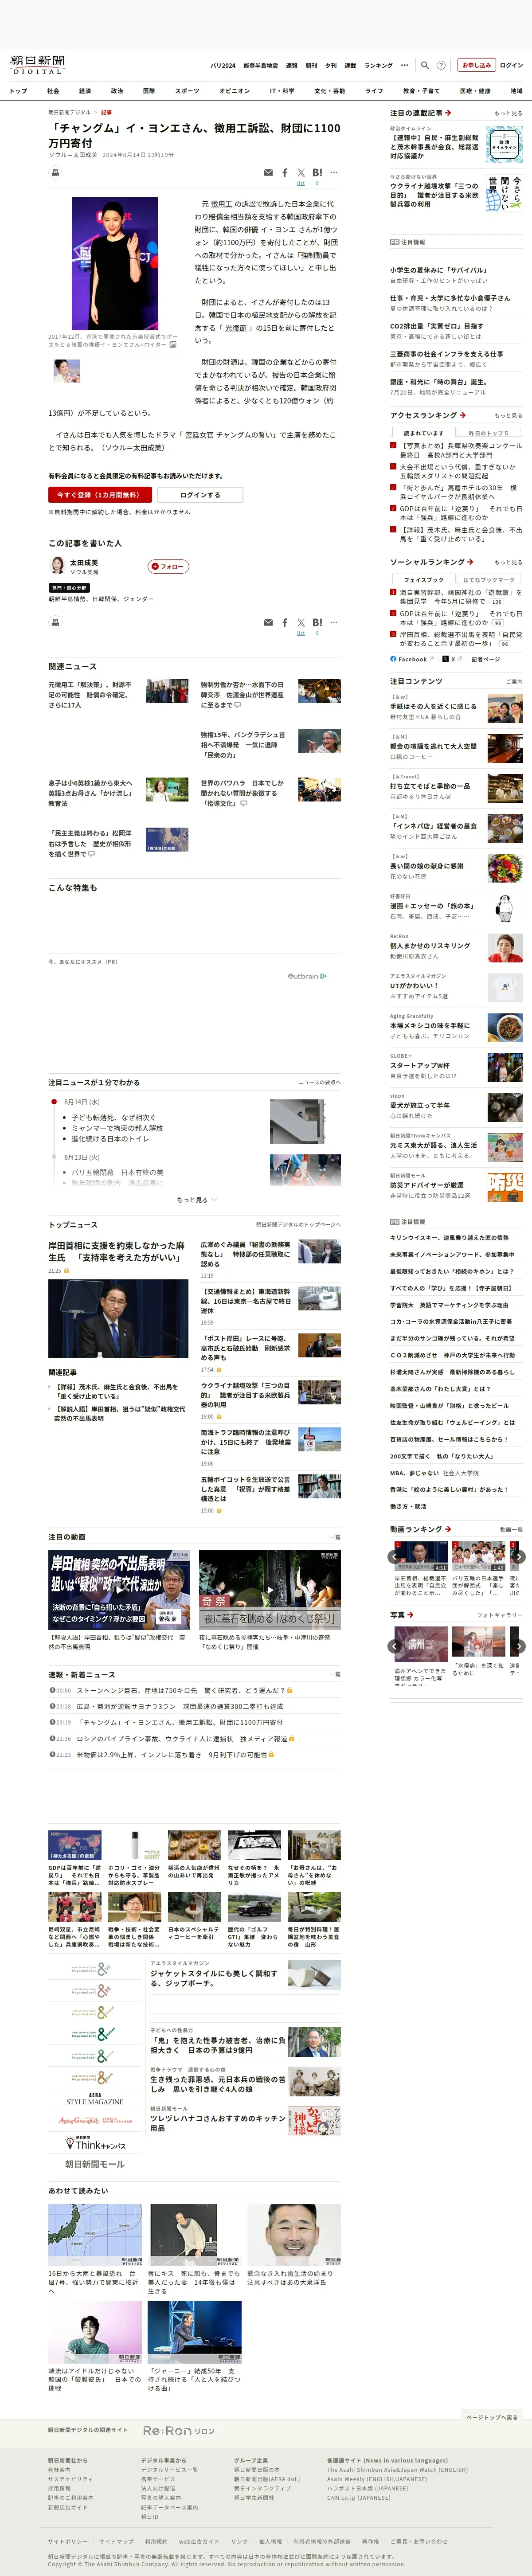Open the search magnifier icon in header

(425, 65)
